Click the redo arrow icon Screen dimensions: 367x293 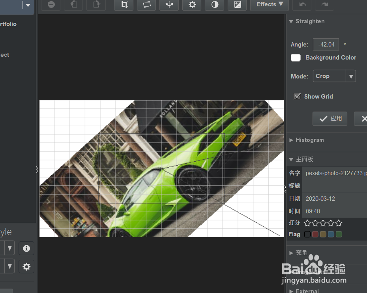click(325, 5)
